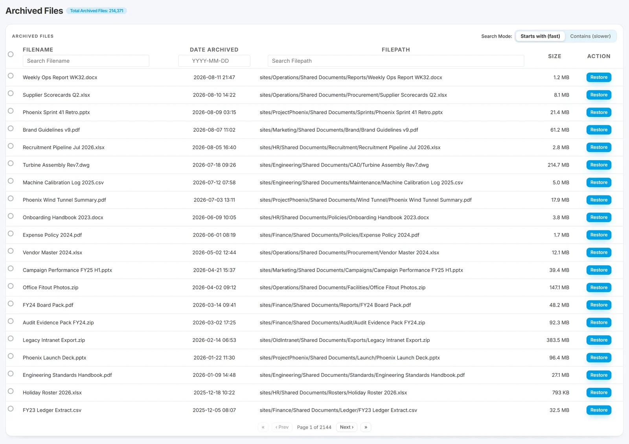Image resolution: width=629 pixels, height=444 pixels.
Task: Restore Office Fitout Photos.zip
Action: coord(599,287)
